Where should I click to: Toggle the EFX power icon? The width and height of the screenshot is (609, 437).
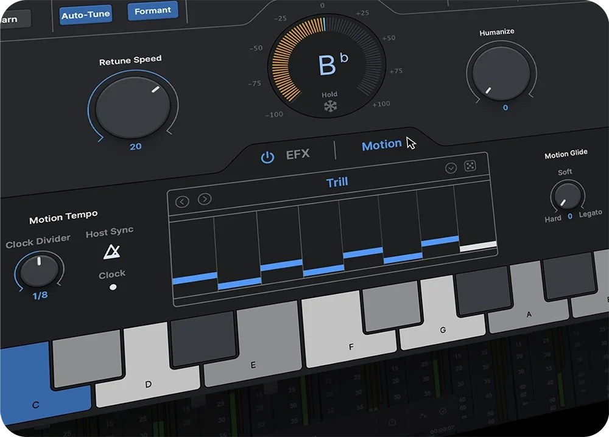tap(267, 157)
